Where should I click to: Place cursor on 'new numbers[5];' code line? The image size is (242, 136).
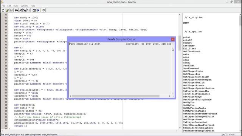click(x=25, y=105)
